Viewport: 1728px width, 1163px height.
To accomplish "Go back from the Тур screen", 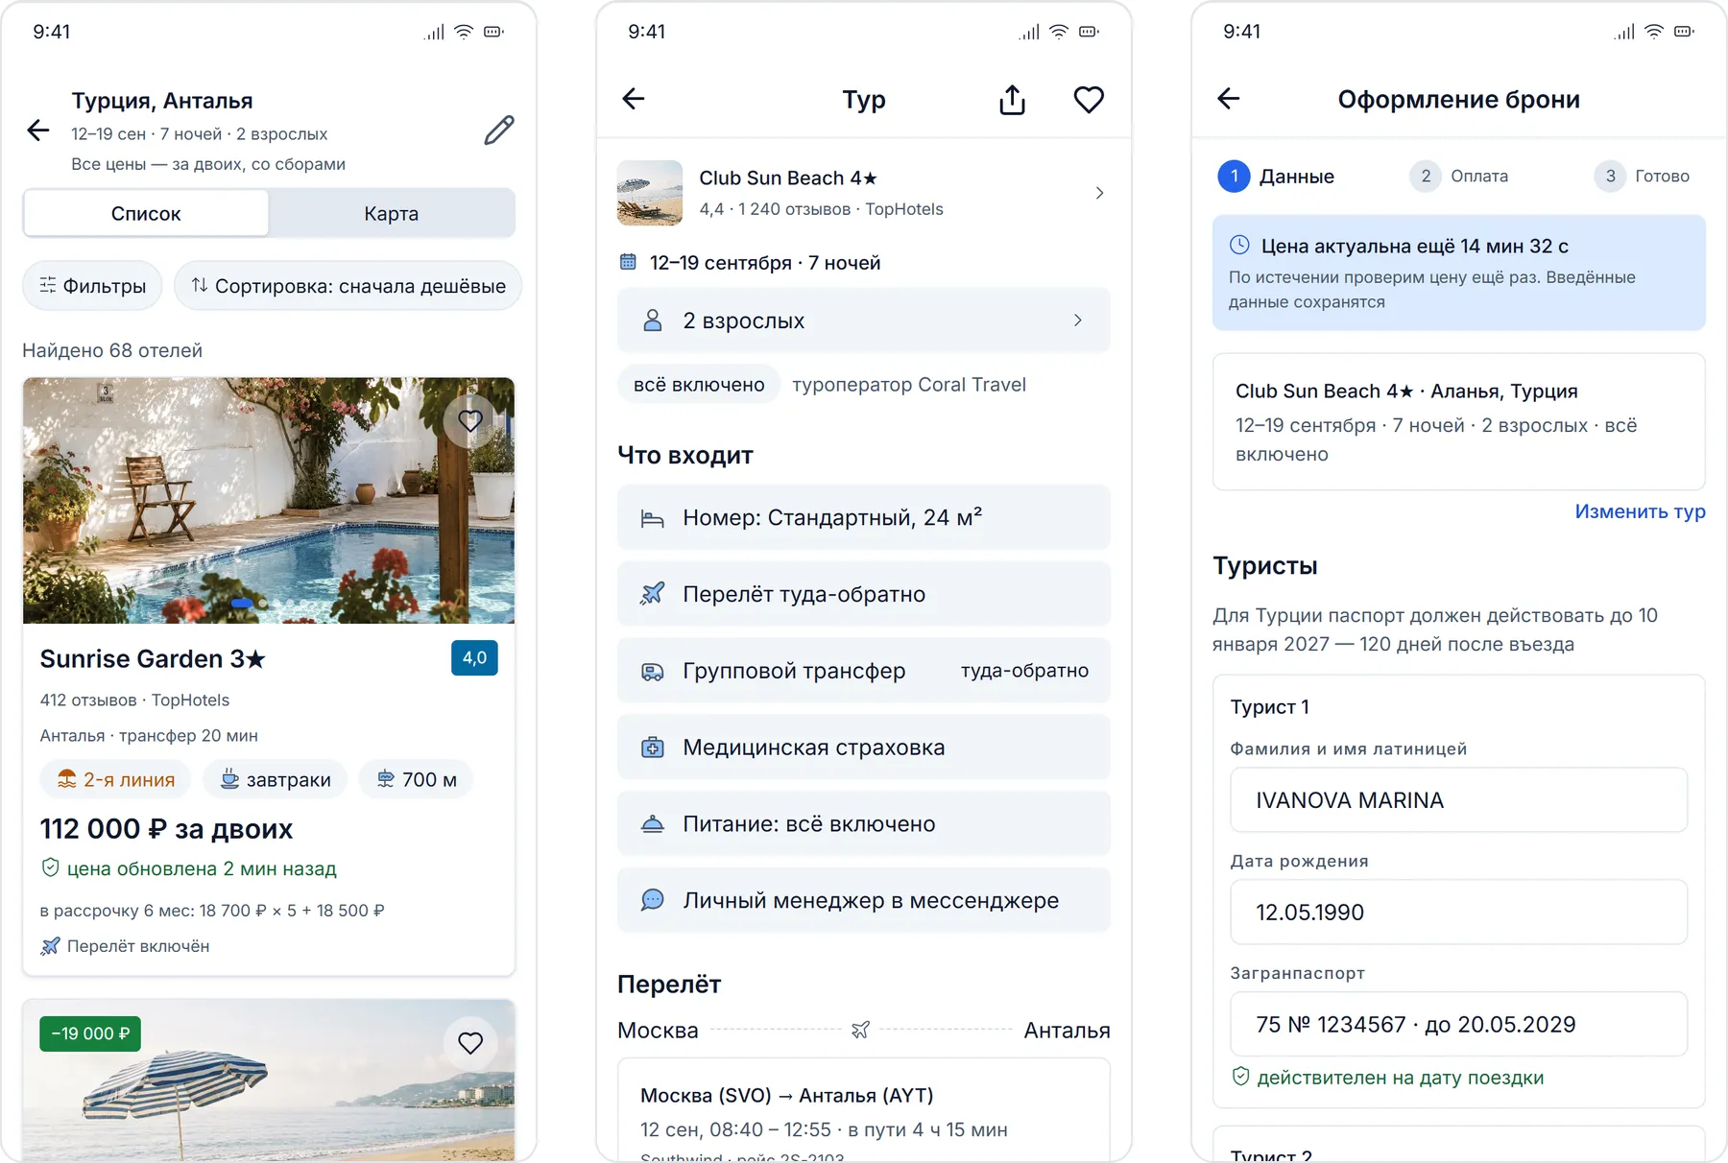I will coord(634,99).
